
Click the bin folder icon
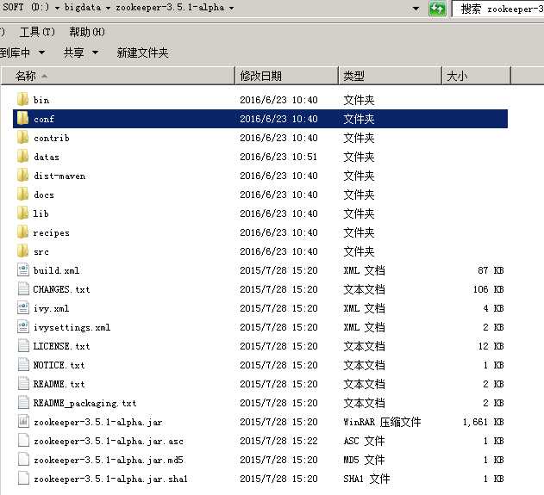click(23, 99)
